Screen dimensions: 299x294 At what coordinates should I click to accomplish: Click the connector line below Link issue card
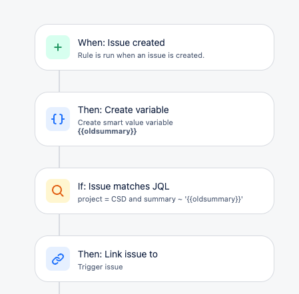(59, 288)
